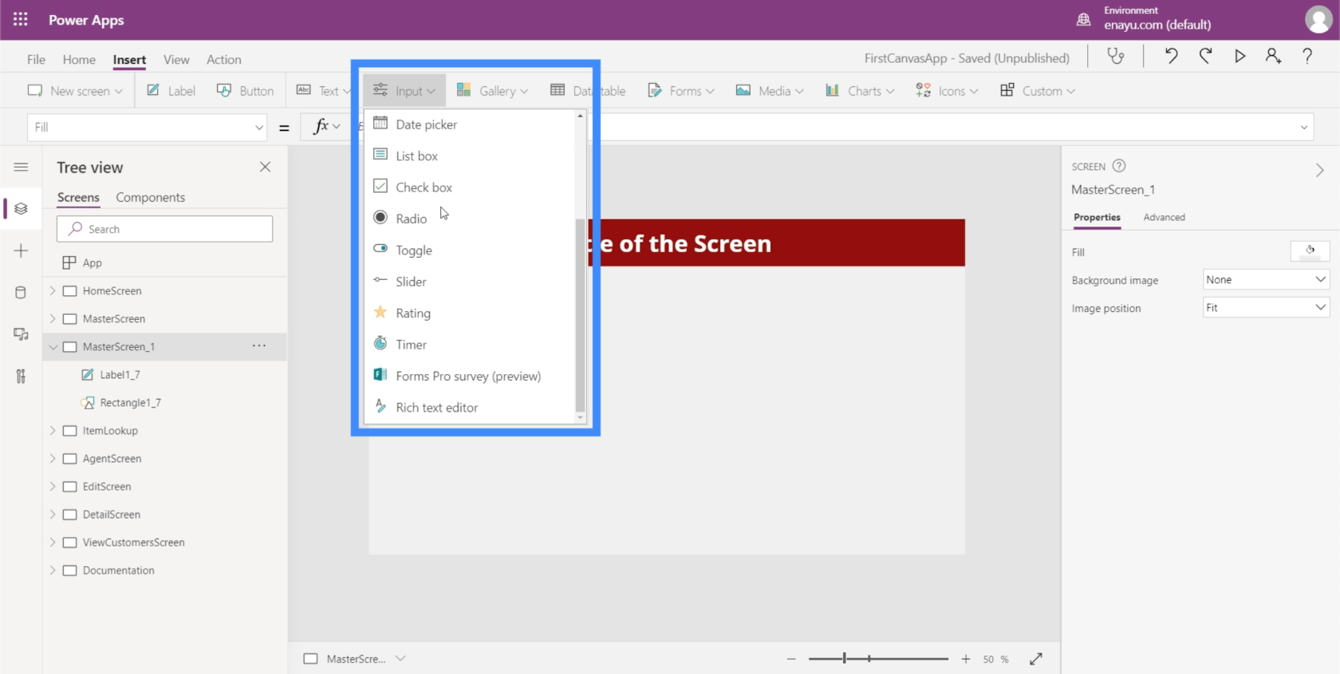Open Background image None dropdown
1340x674 pixels.
[x=1266, y=280]
